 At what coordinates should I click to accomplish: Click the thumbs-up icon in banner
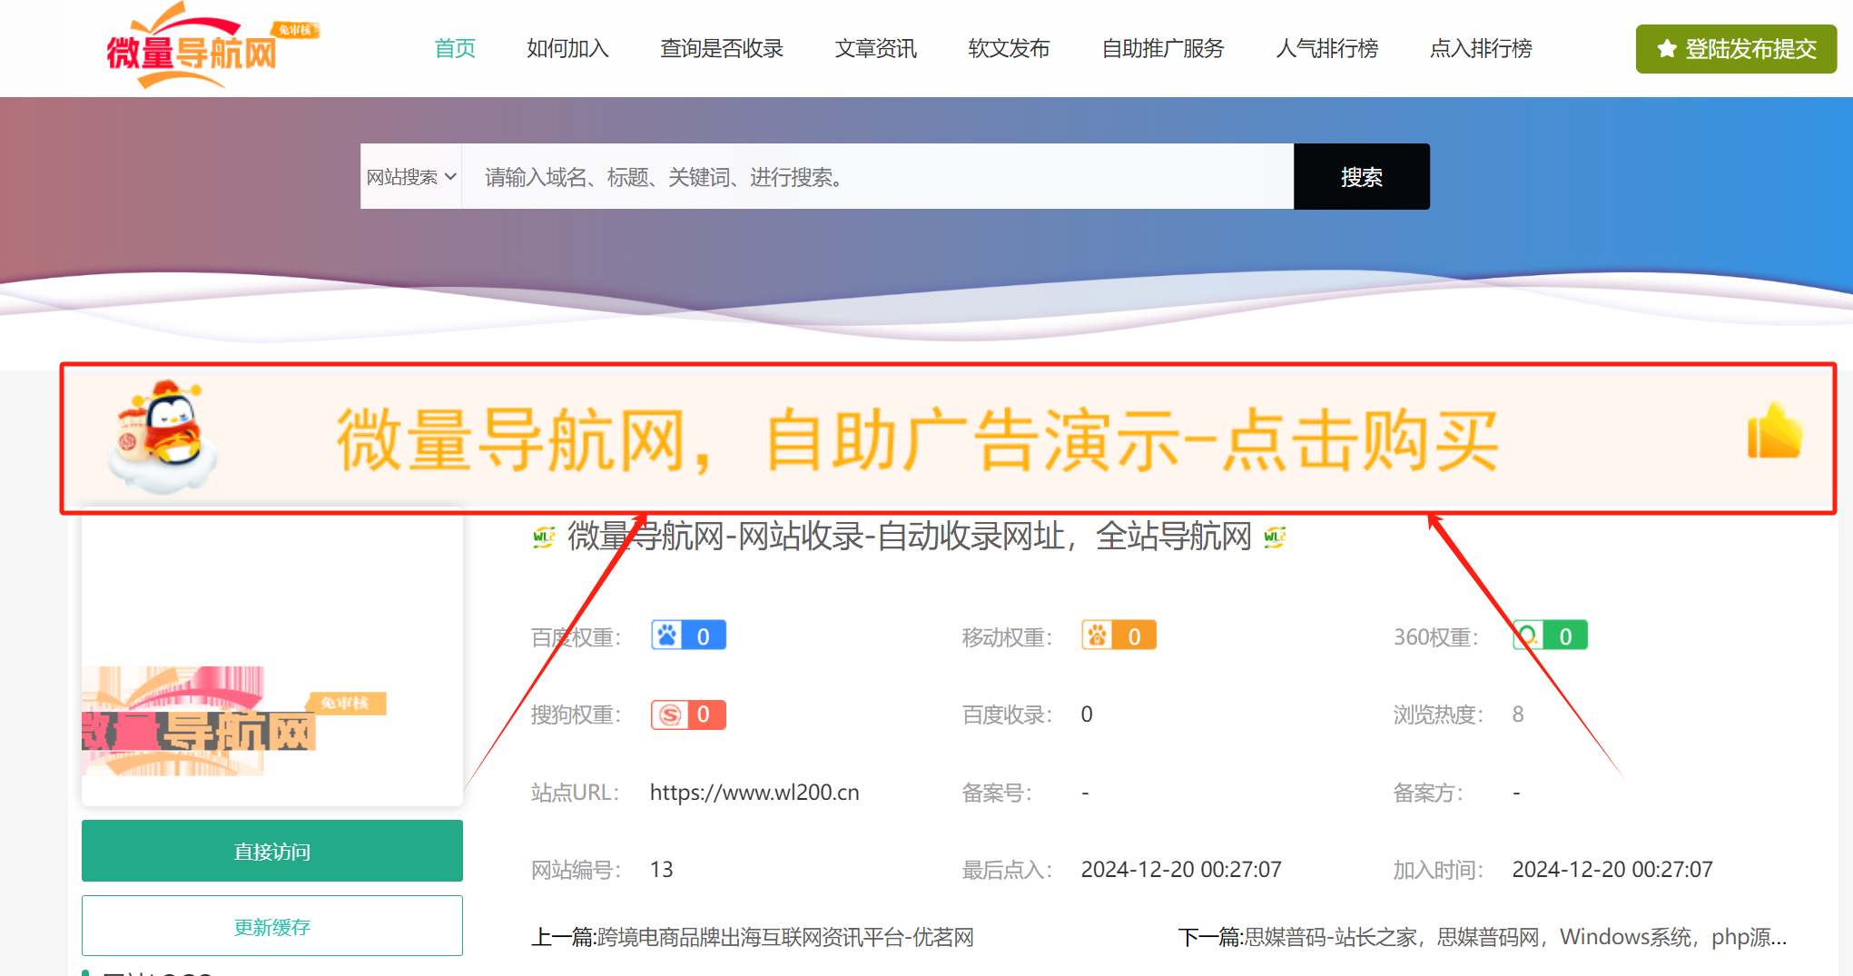click(1775, 430)
